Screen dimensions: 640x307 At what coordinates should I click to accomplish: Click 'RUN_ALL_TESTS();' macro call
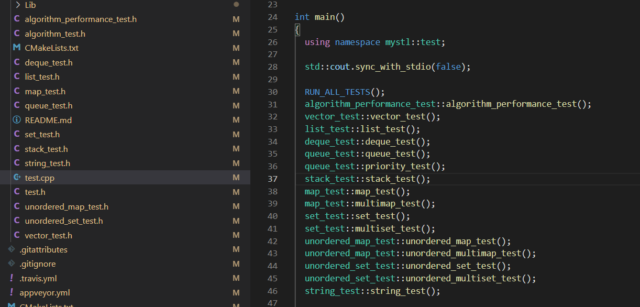tap(345, 92)
